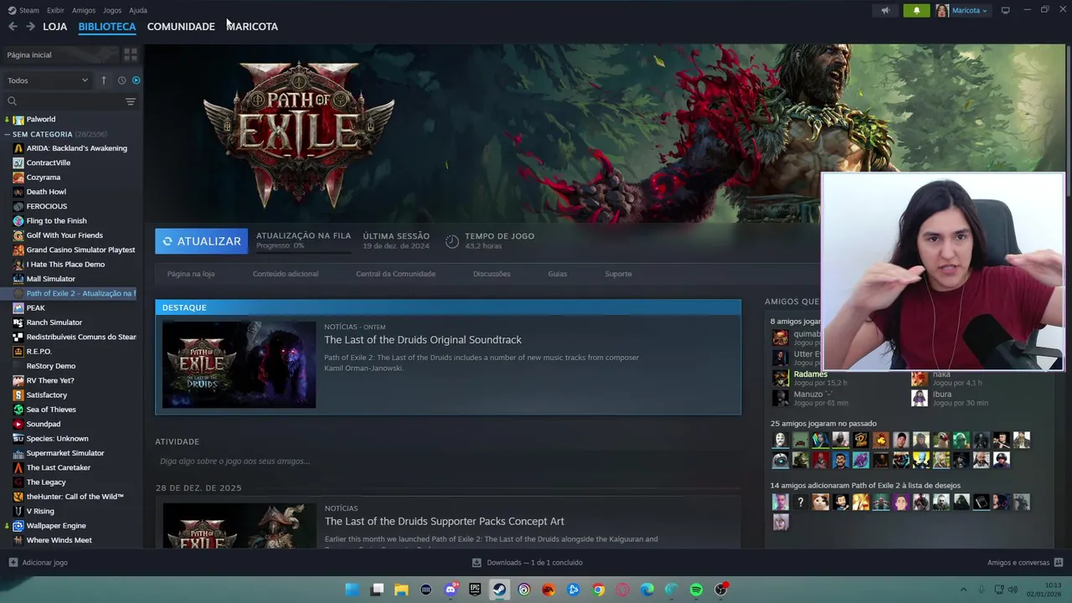
Task: Click the Downloads status icon in the bottom bar
Action: (x=477, y=563)
